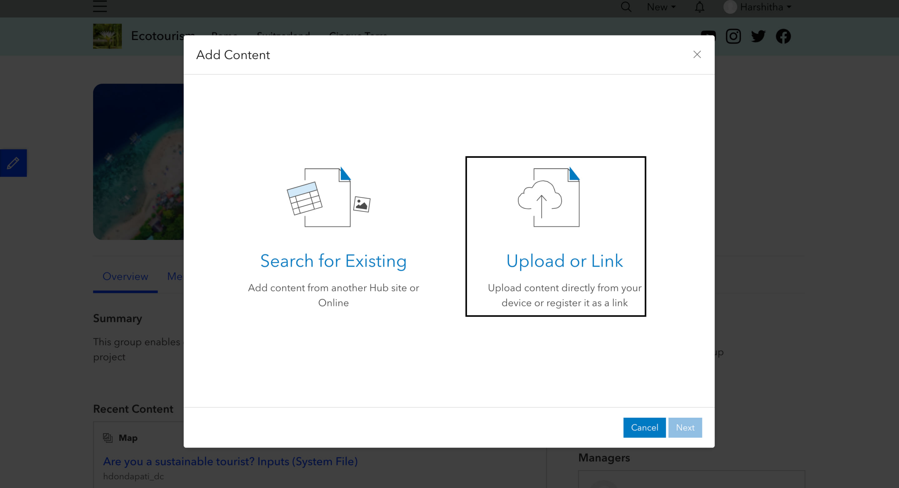Viewport: 899px width, 488px height.
Task: Click the blue pencil edit button
Action: (13, 163)
